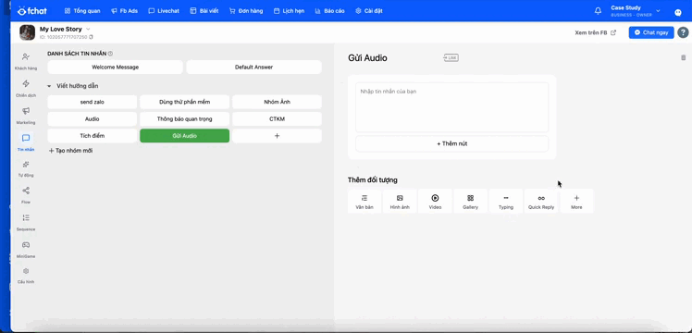The height and width of the screenshot is (333, 692).
Task: Delete message using trash icon
Action: coord(683,57)
